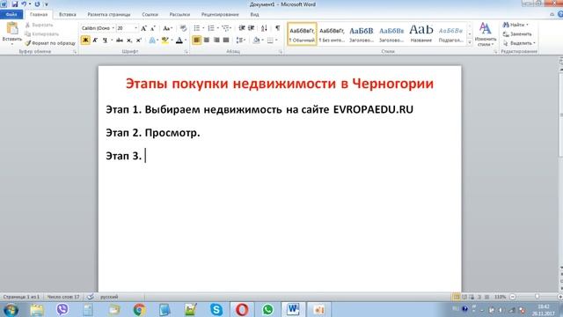Switch to the Главная ribbon tab
The height and width of the screenshot is (317, 563).
[x=39, y=14]
